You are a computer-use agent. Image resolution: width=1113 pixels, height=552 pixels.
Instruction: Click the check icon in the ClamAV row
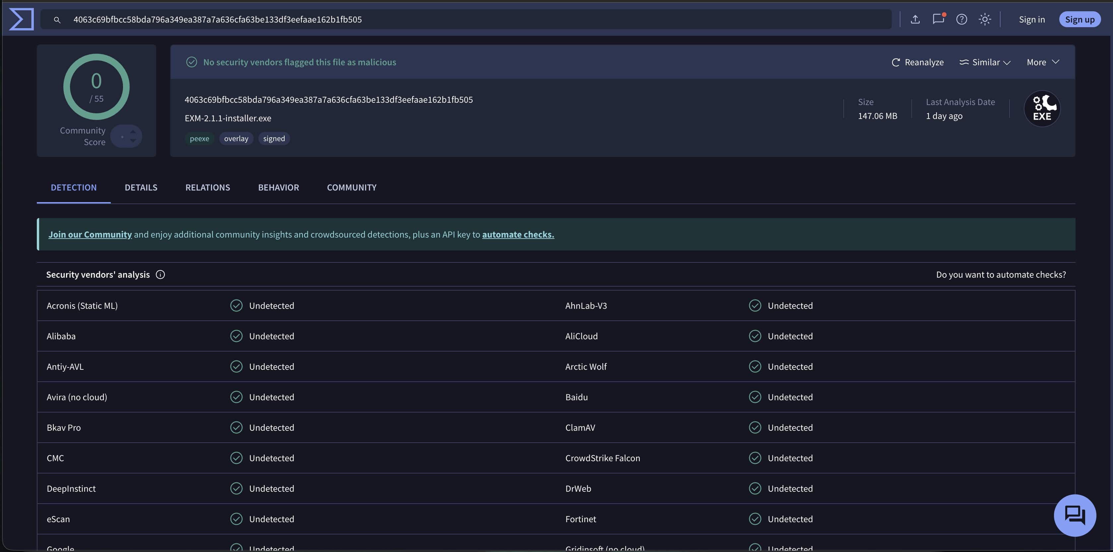click(755, 427)
